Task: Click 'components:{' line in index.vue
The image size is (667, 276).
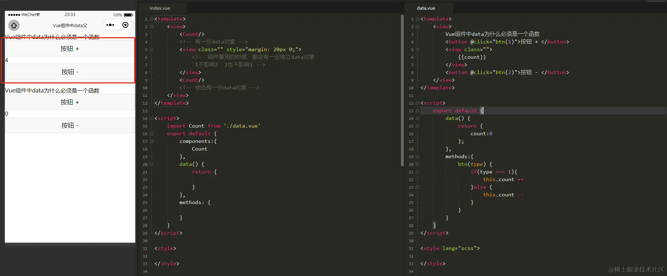Action: (198, 141)
